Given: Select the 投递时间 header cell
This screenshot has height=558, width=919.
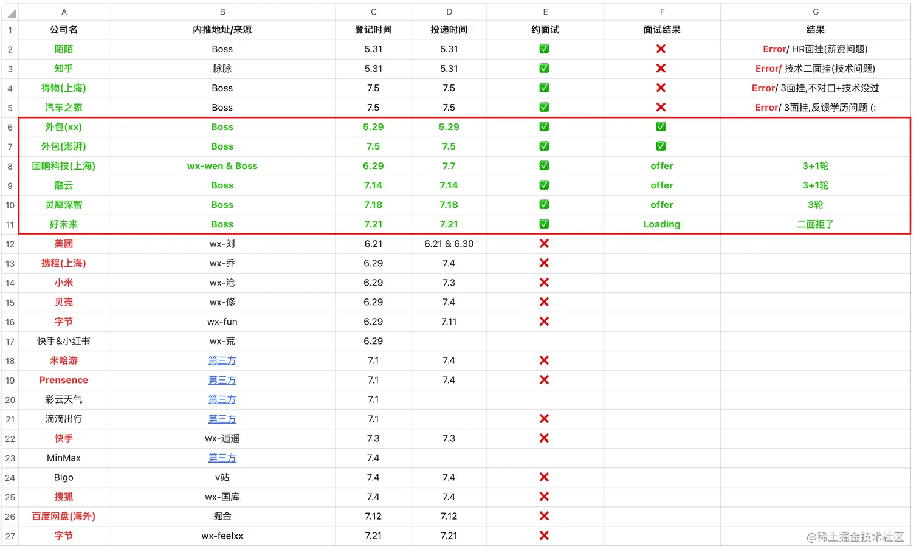Looking at the screenshot, I should 449,30.
